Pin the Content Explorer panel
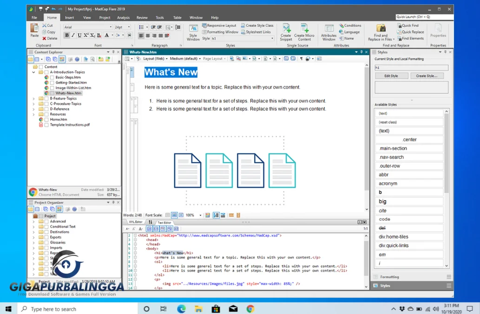The width and height of the screenshot is (480, 314). (113, 52)
